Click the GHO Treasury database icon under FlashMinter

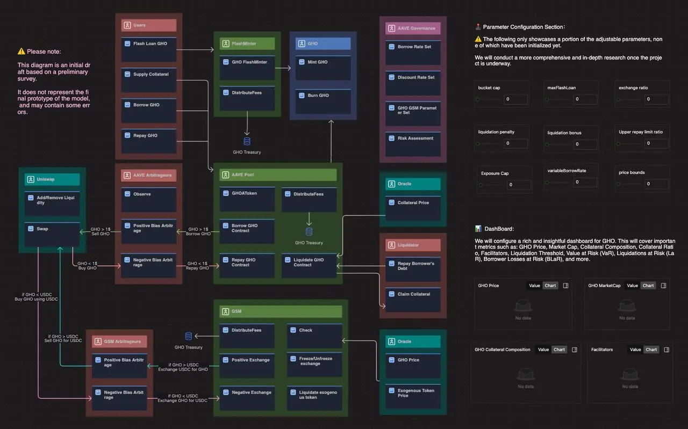pyautogui.click(x=247, y=142)
